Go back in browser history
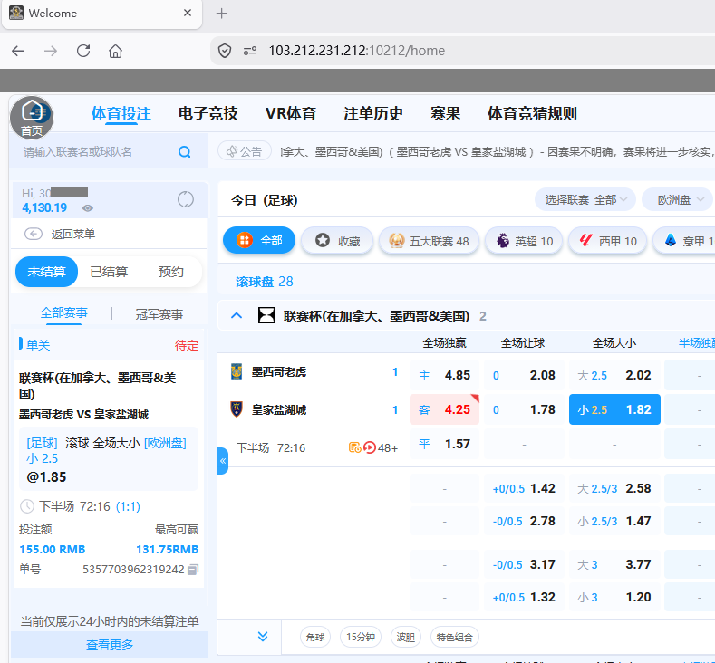This screenshot has width=715, height=663. pyautogui.click(x=18, y=51)
